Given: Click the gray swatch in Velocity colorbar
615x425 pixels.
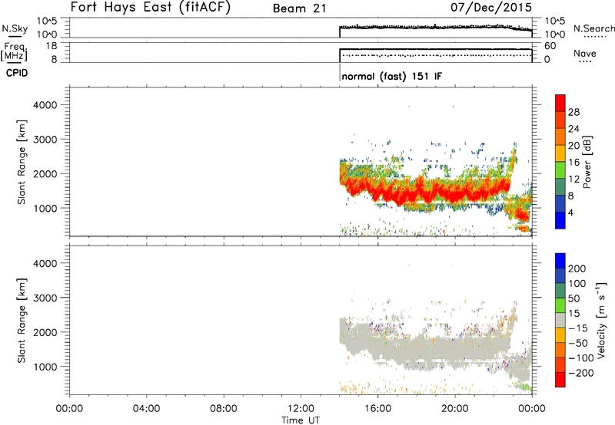Looking at the screenshot, I should click(560, 321).
